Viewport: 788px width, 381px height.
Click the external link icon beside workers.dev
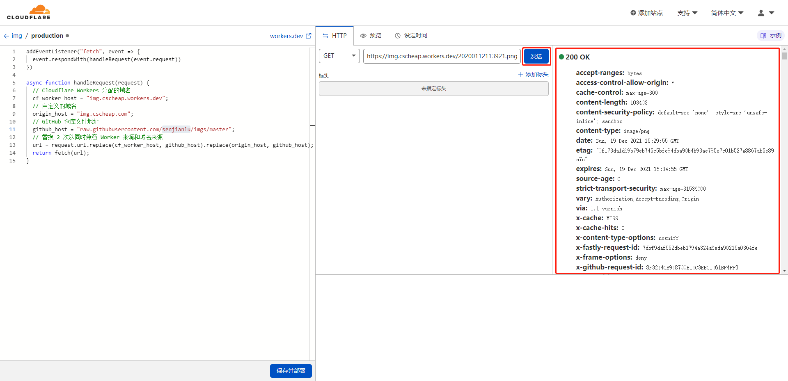(x=309, y=36)
